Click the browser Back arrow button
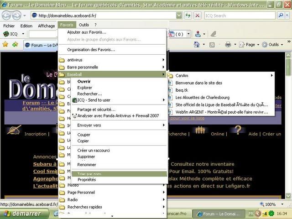The width and height of the screenshot is (292, 219). 6,16
